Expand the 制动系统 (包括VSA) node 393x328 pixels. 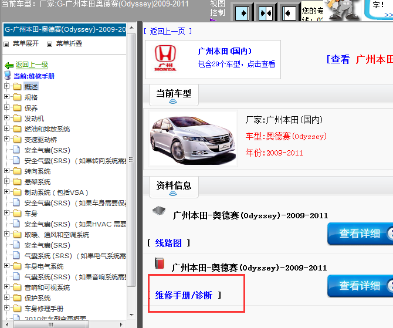coord(7,192)
